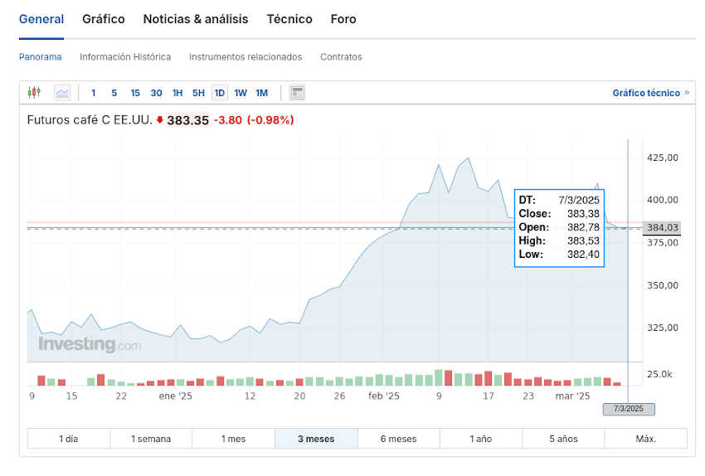Image resolution: width=705 pixels, height=476 pixels.
Task: Click the (-0.98%) percent change
Action: 270,120
